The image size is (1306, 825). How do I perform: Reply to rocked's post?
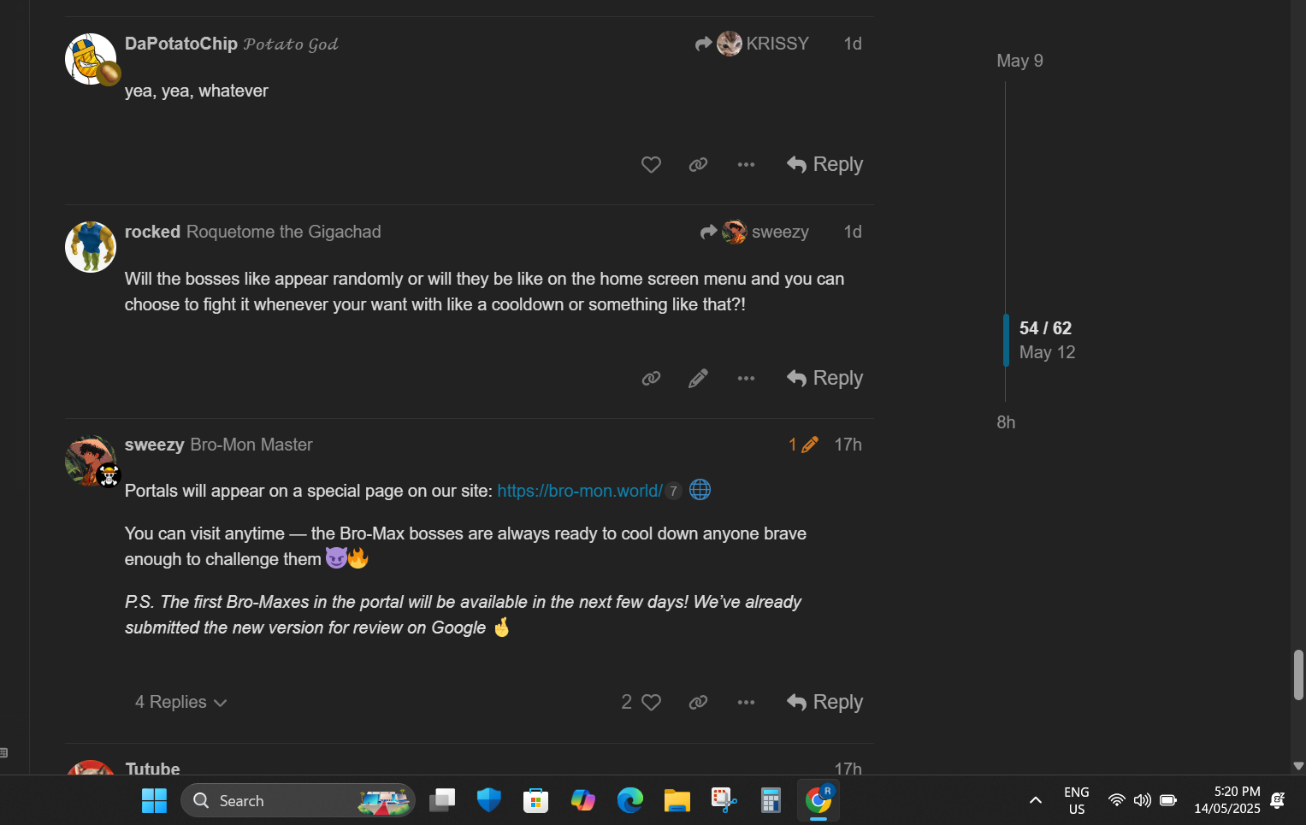point(824,378)
